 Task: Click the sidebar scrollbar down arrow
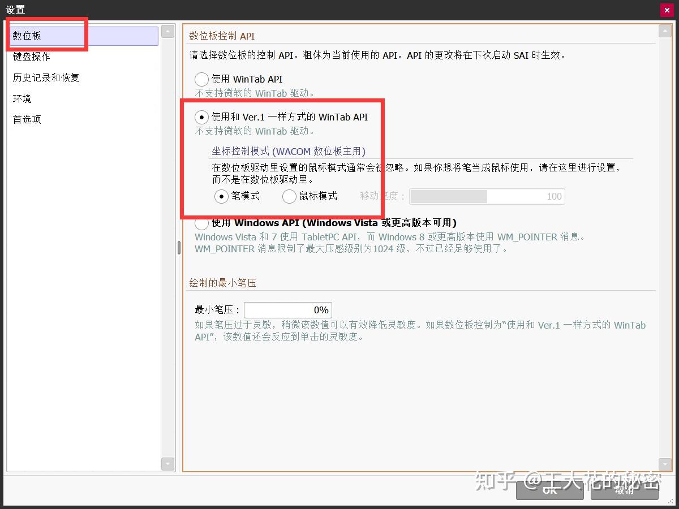[x=167, y=464]
